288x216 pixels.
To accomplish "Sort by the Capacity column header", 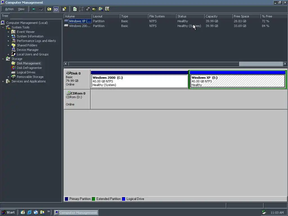I will click(218, 16).
